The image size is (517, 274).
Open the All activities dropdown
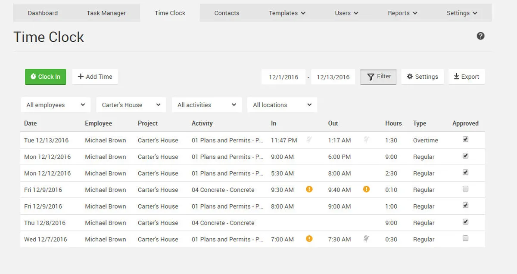pyautogui.click(x=207, y=105)
